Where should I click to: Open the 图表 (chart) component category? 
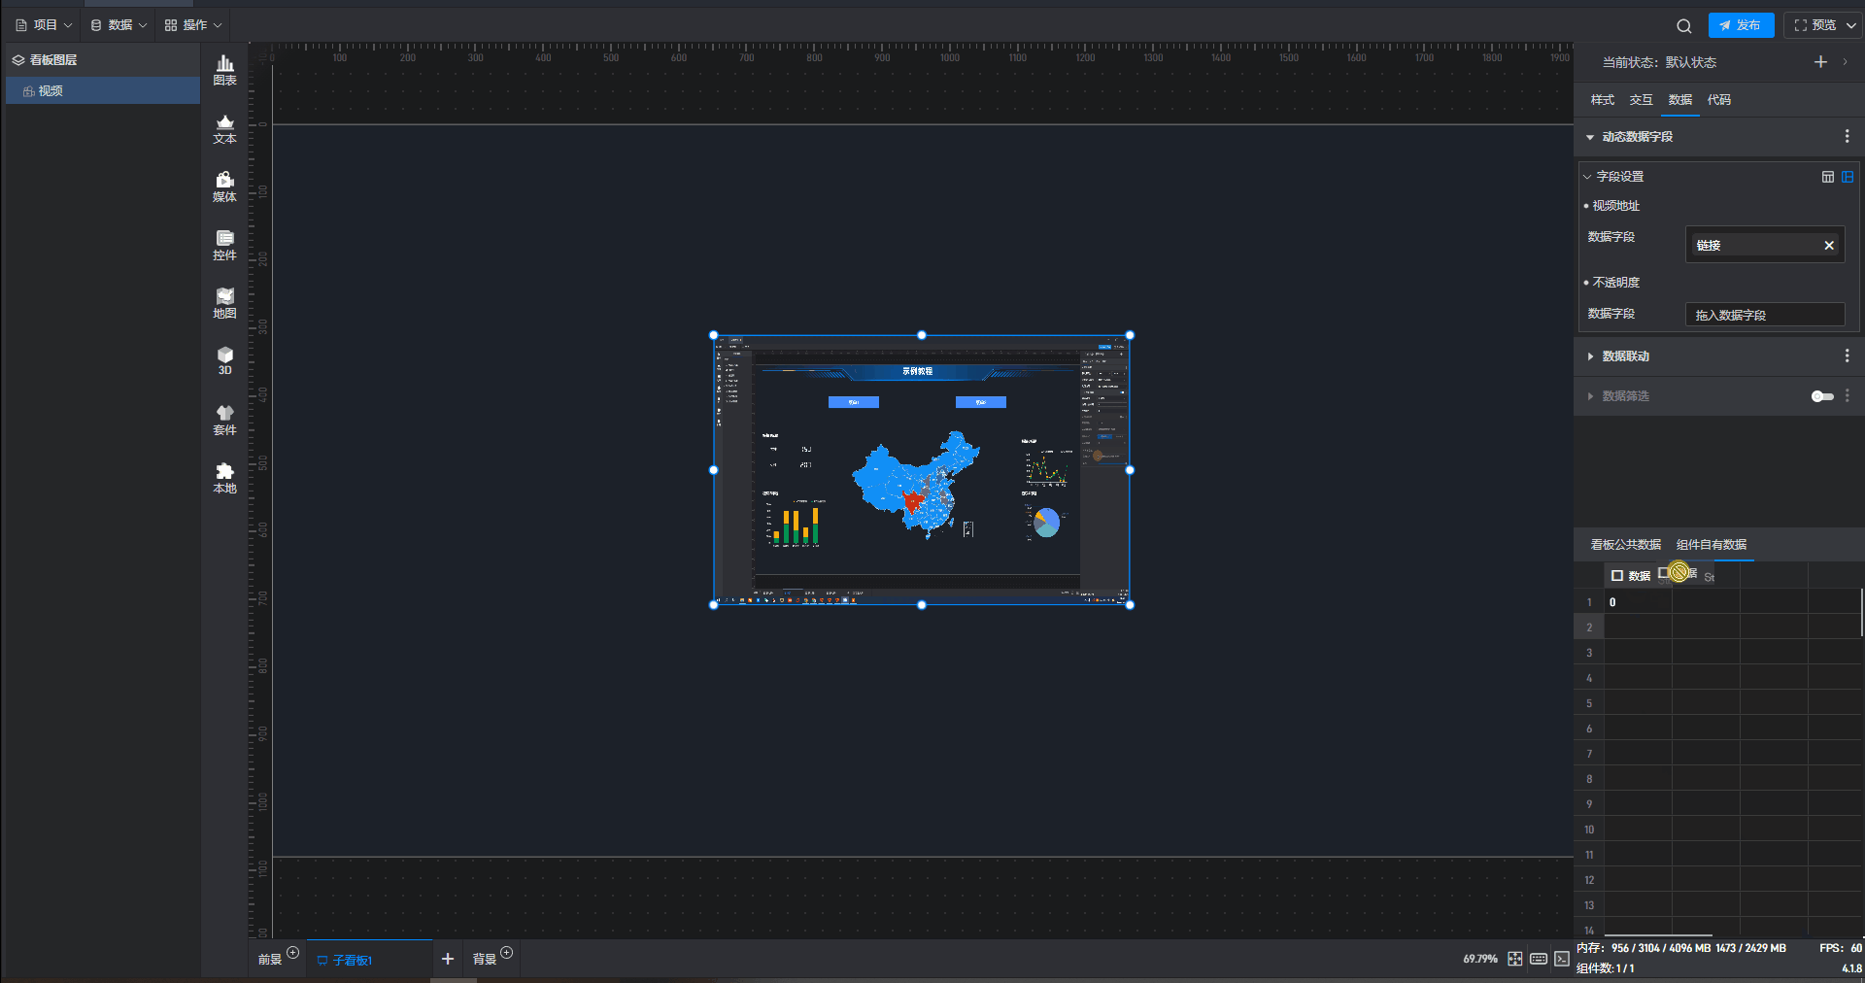coord(224,70)
